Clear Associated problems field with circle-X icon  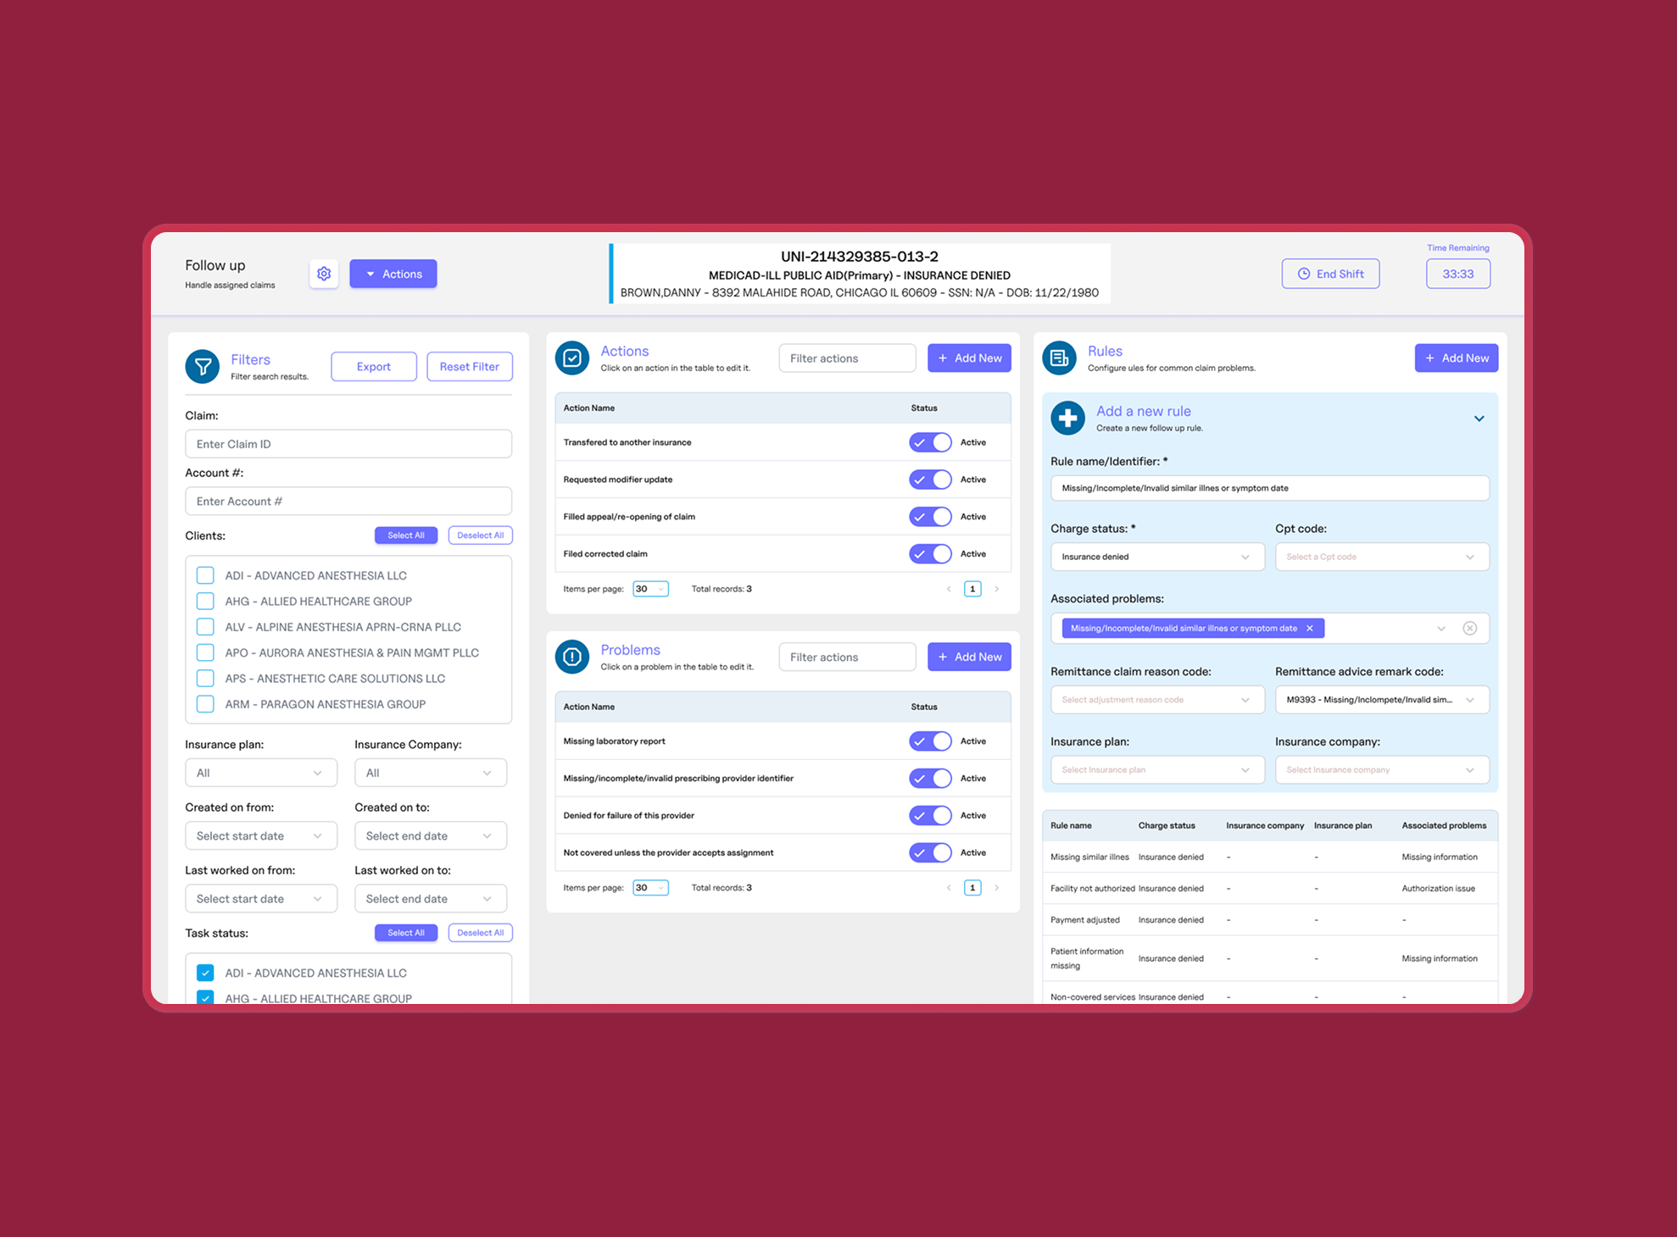coord(1470,629)
